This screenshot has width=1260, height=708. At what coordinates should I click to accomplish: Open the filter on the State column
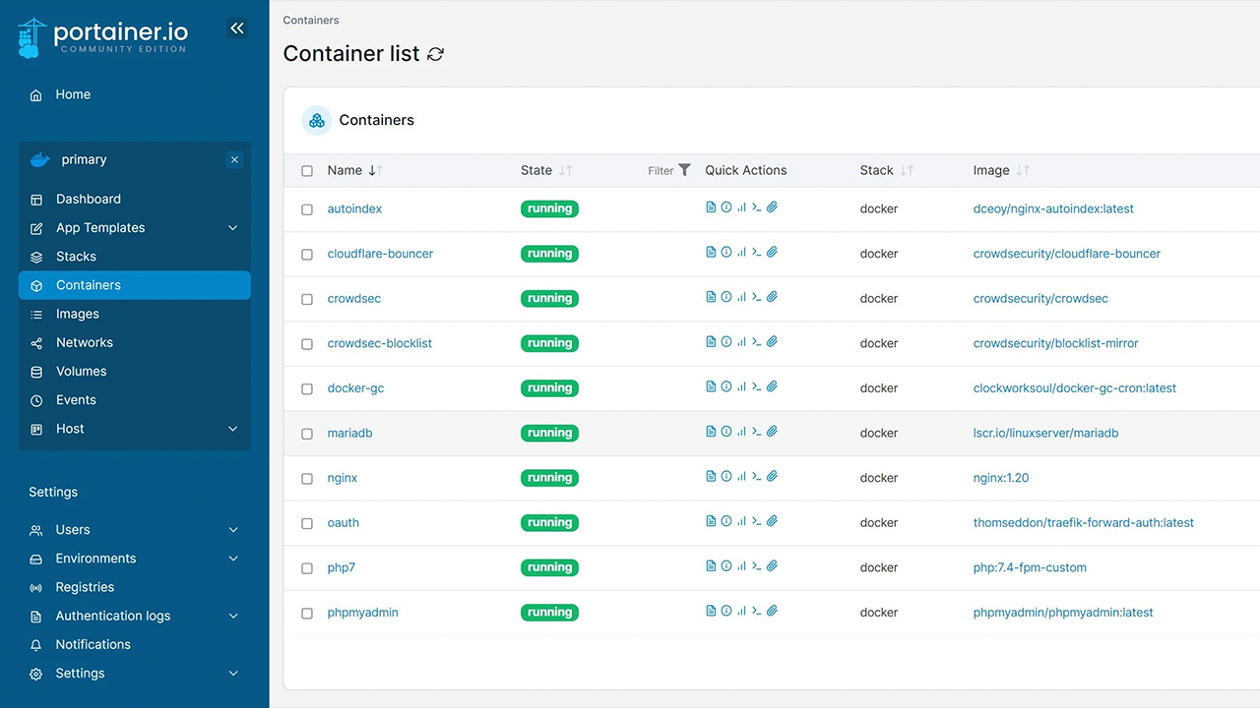(685, 170)
